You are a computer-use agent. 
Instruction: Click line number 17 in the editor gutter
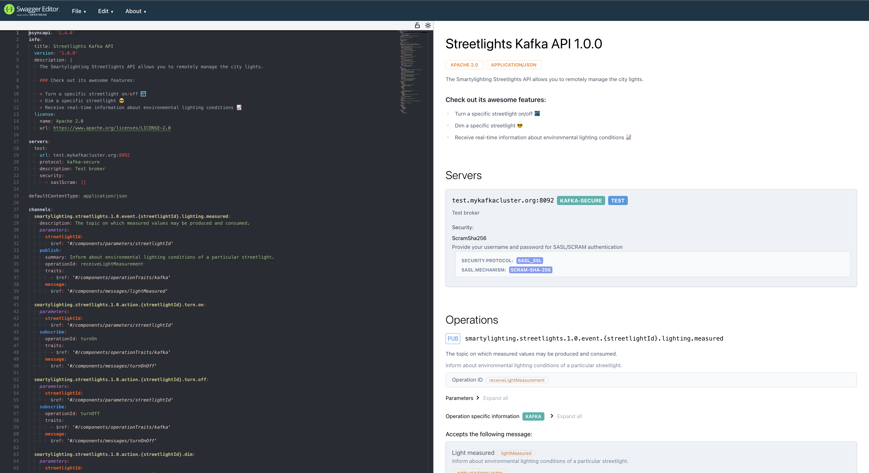[16, 142]
